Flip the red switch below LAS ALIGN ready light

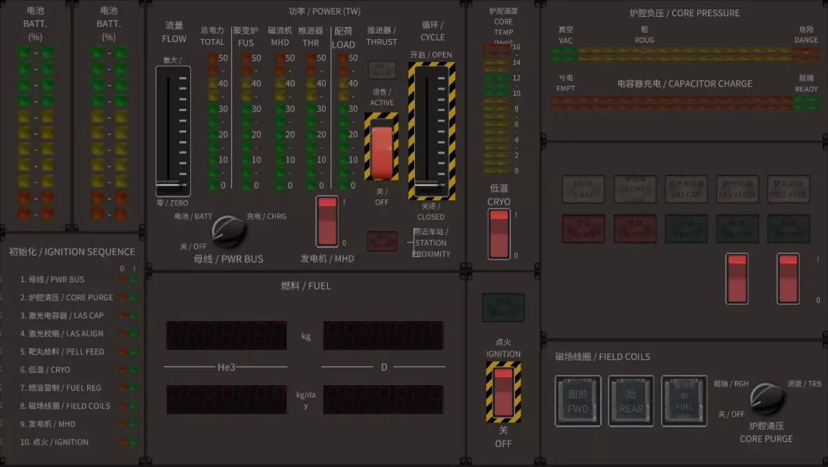tap(737, 278)
